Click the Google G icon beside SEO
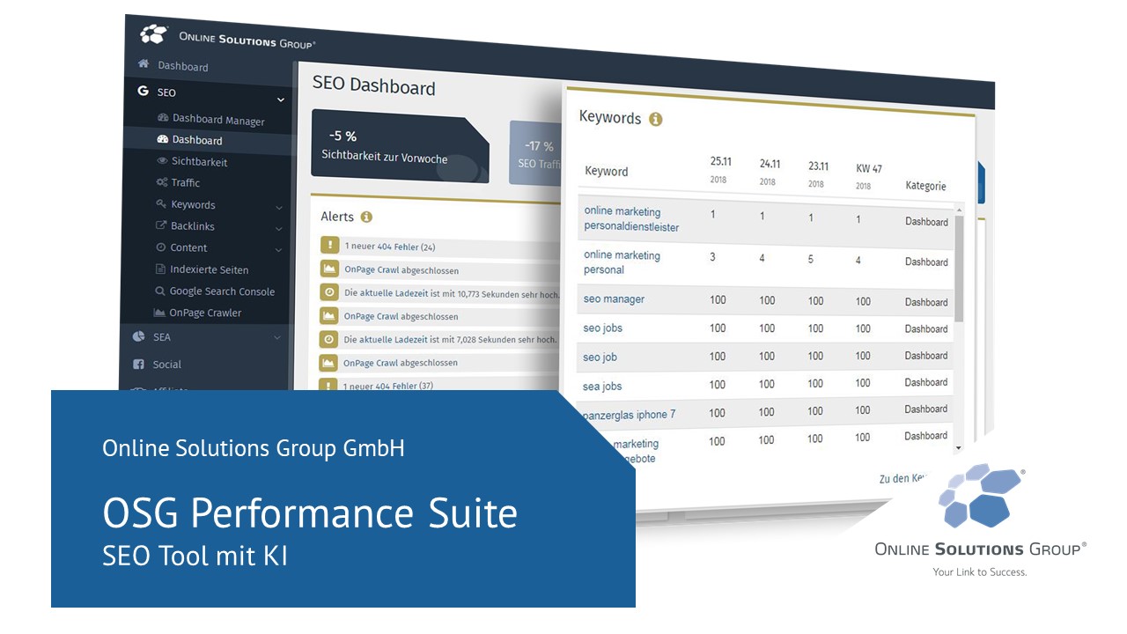The image size is (1127, 634). (x=143, y=91)
